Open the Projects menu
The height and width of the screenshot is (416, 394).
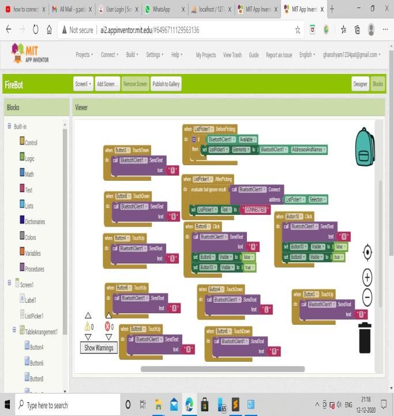[84, 55]
